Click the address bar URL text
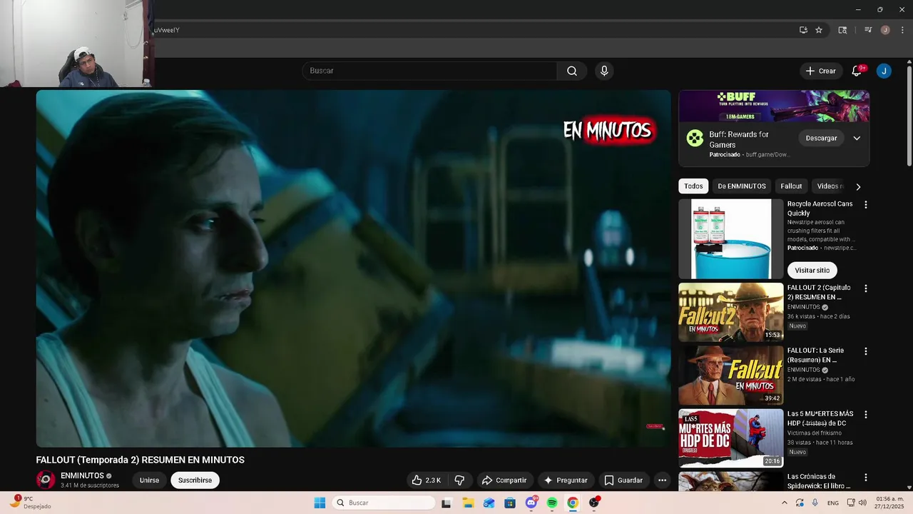This screenshot has width=913, height=514. click(167, 30)
